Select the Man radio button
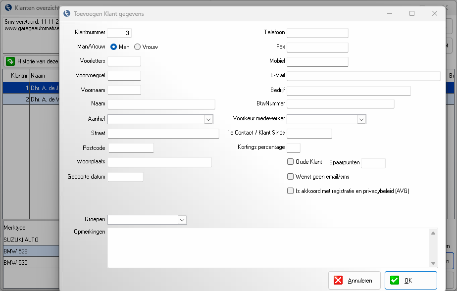Screen dimensions: 457x291 click(x=114, y=47)
